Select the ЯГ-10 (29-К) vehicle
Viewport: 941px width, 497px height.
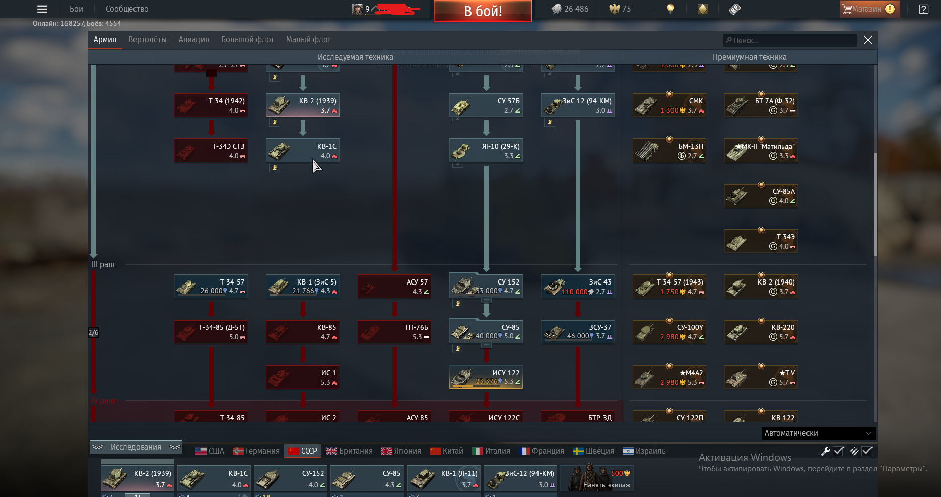point(486,151)
